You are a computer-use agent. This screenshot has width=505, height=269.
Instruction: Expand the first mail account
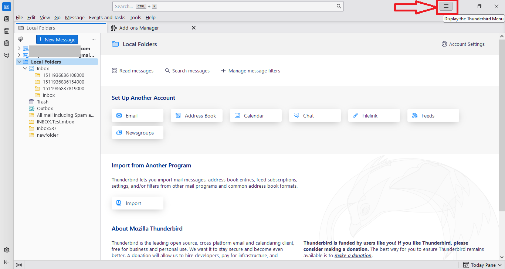[19, 48]
